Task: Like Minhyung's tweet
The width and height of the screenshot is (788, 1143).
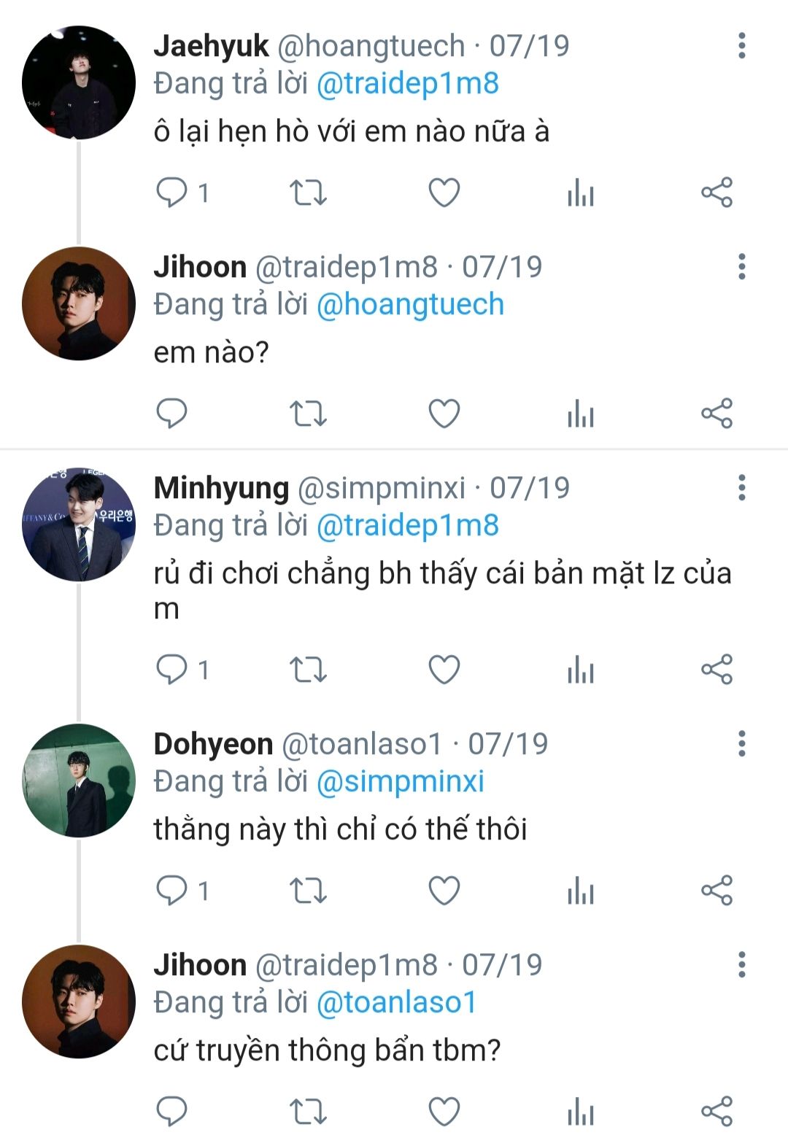Action: (444, 670)
